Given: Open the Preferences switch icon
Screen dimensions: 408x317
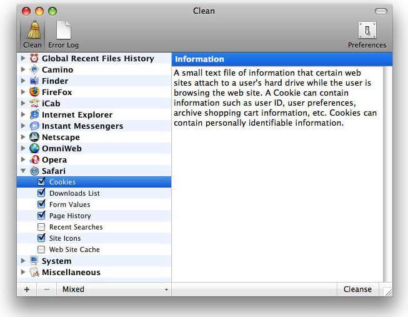Looking at the screenshot, I should pos(367,30).
